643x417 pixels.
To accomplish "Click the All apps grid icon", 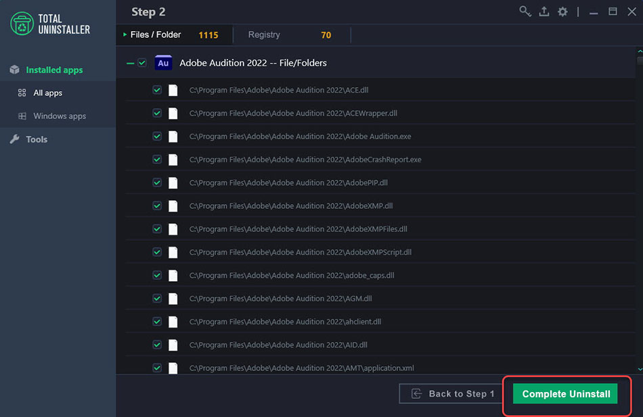I will tap(22, 93).
